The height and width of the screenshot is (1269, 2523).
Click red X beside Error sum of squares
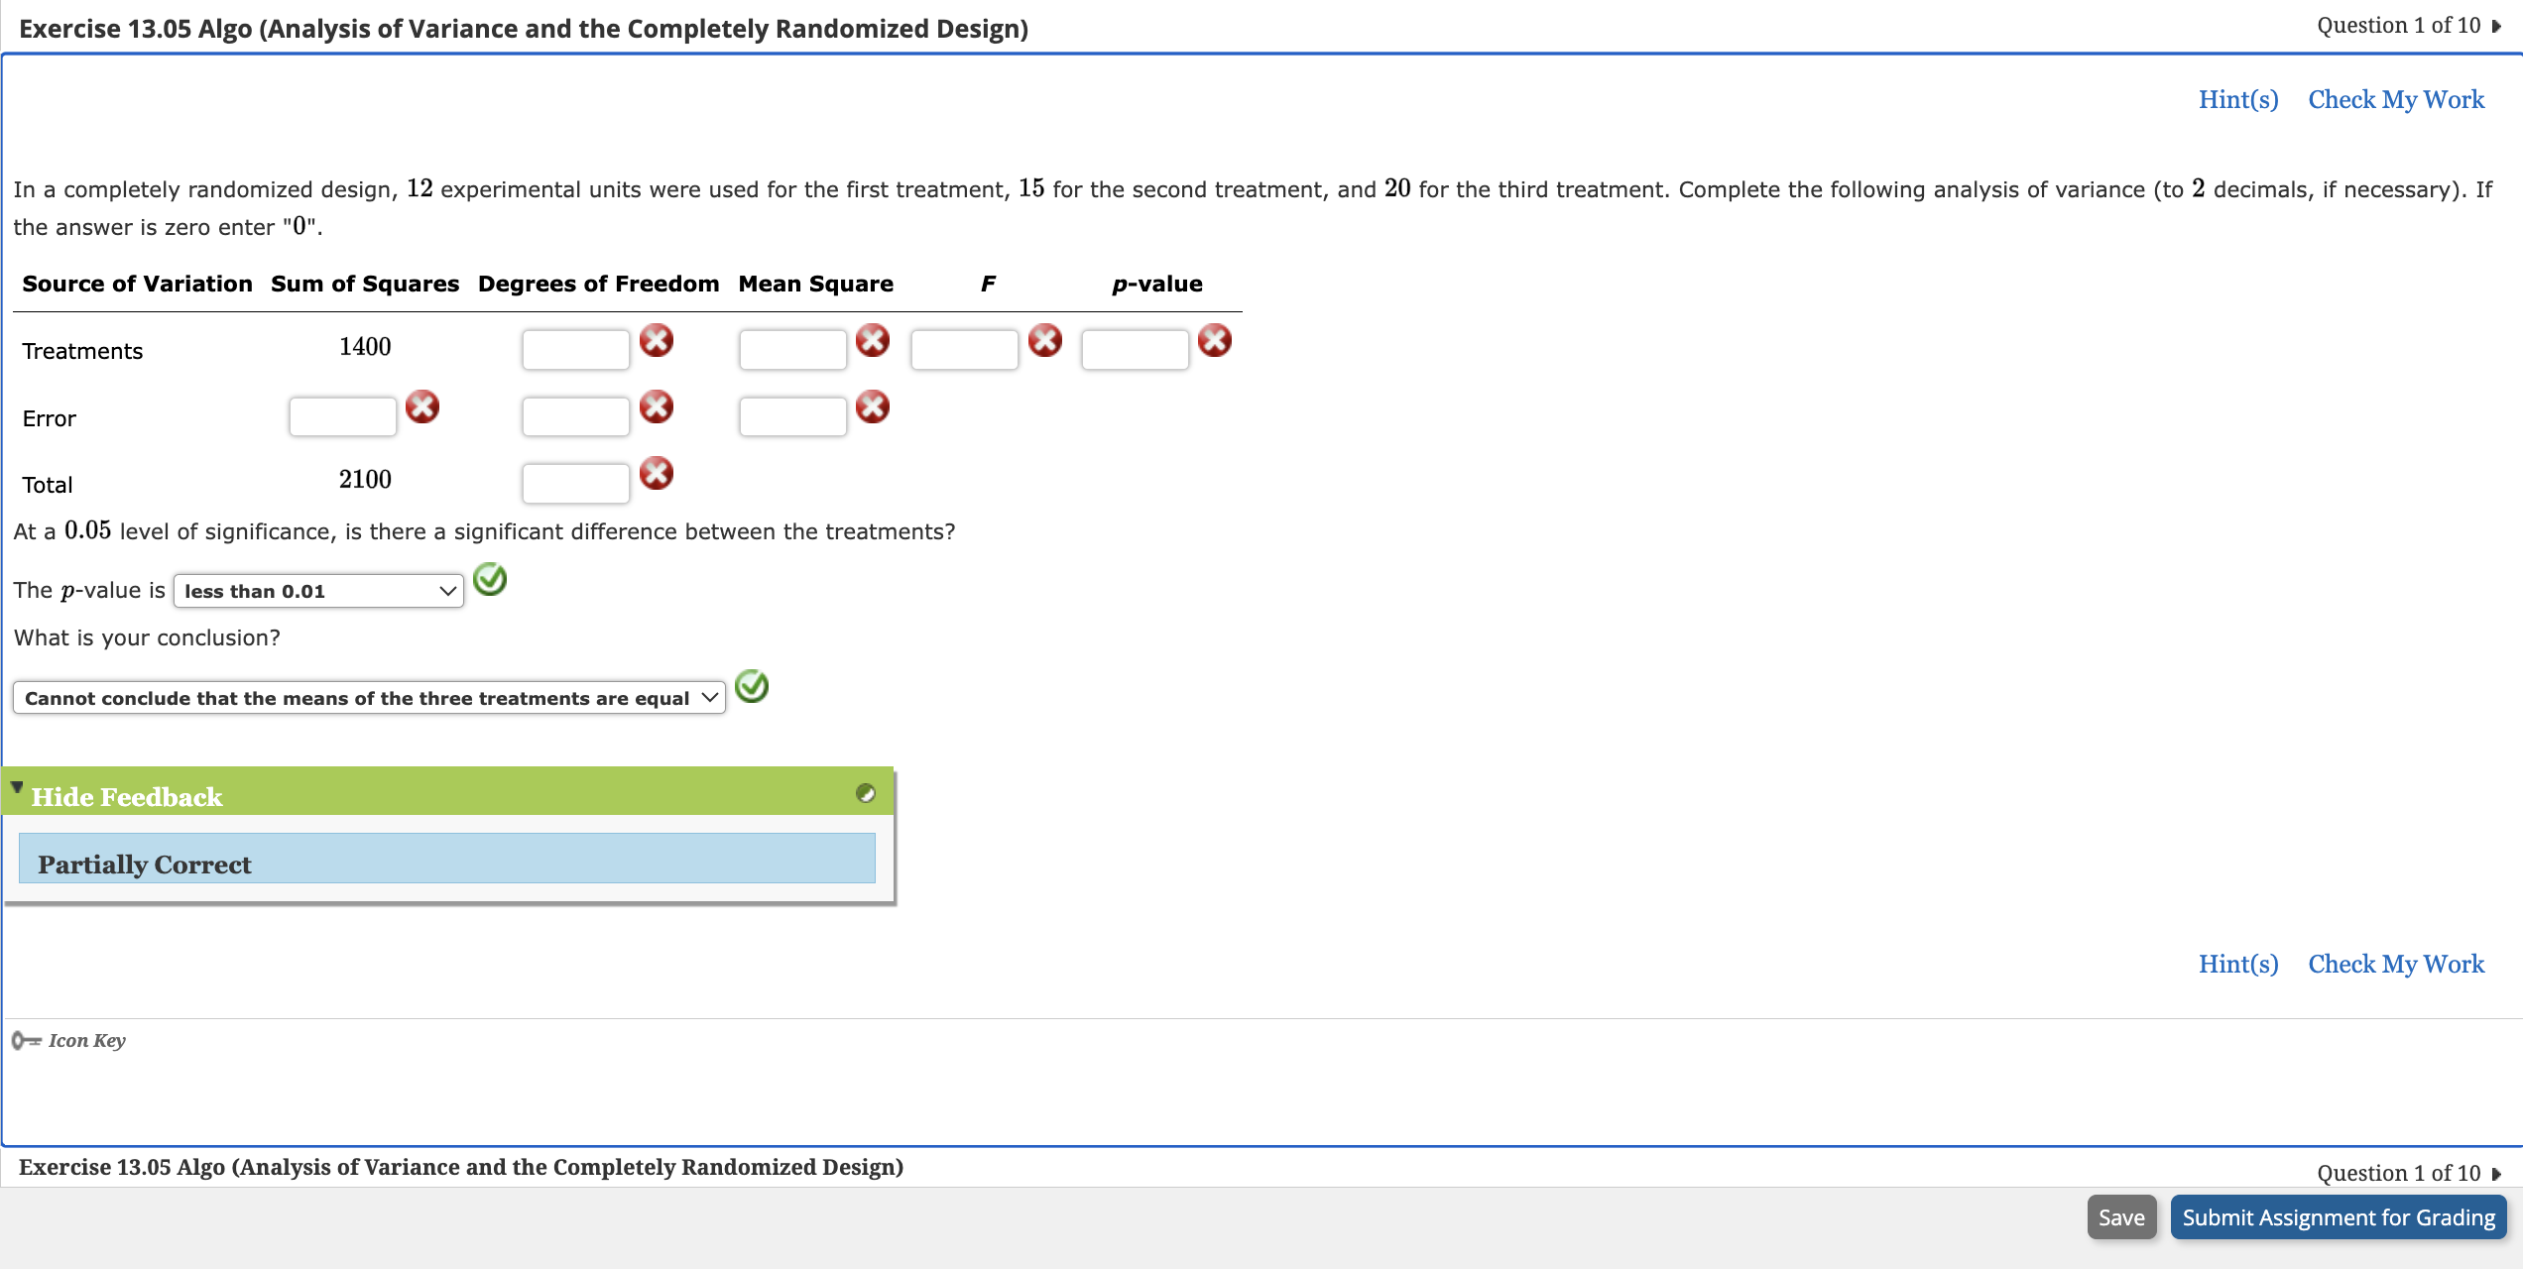pos(422,406)
